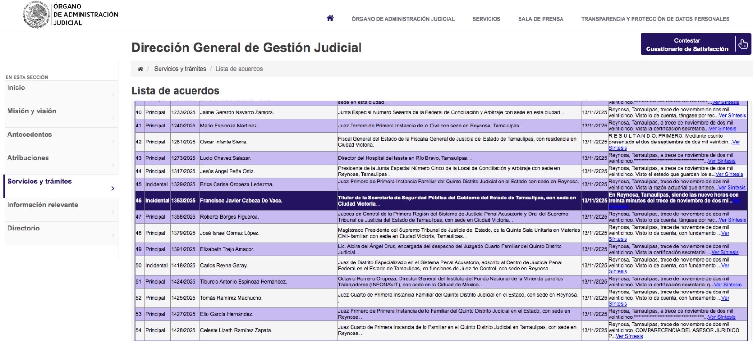Select Misión y visión in sidebar
The image size is (753, 341).
[x=32, y=111]
